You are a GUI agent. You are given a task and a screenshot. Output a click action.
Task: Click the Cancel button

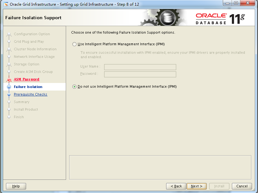coord(242,186)
